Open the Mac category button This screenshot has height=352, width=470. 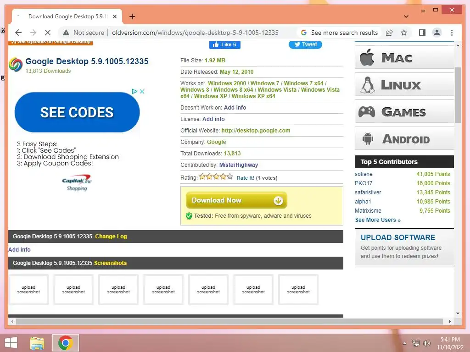tap(404, 57)
